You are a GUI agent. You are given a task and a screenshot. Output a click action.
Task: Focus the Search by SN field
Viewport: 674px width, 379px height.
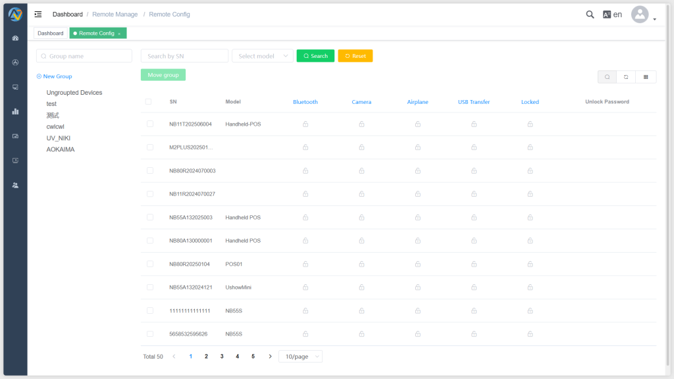(184, 56)
